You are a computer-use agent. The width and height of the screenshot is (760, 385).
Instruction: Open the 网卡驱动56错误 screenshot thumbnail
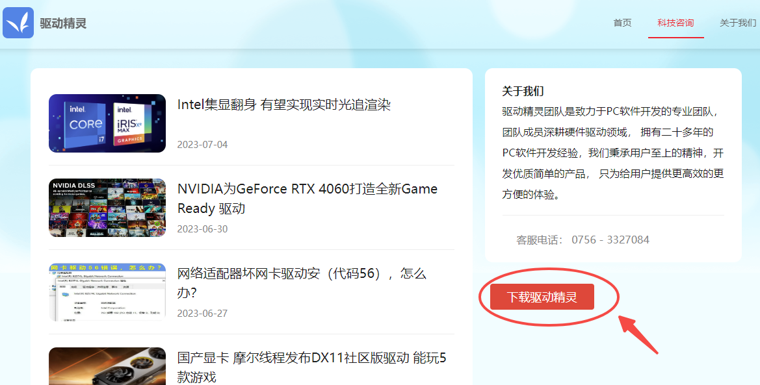click(x=107, y=292)
